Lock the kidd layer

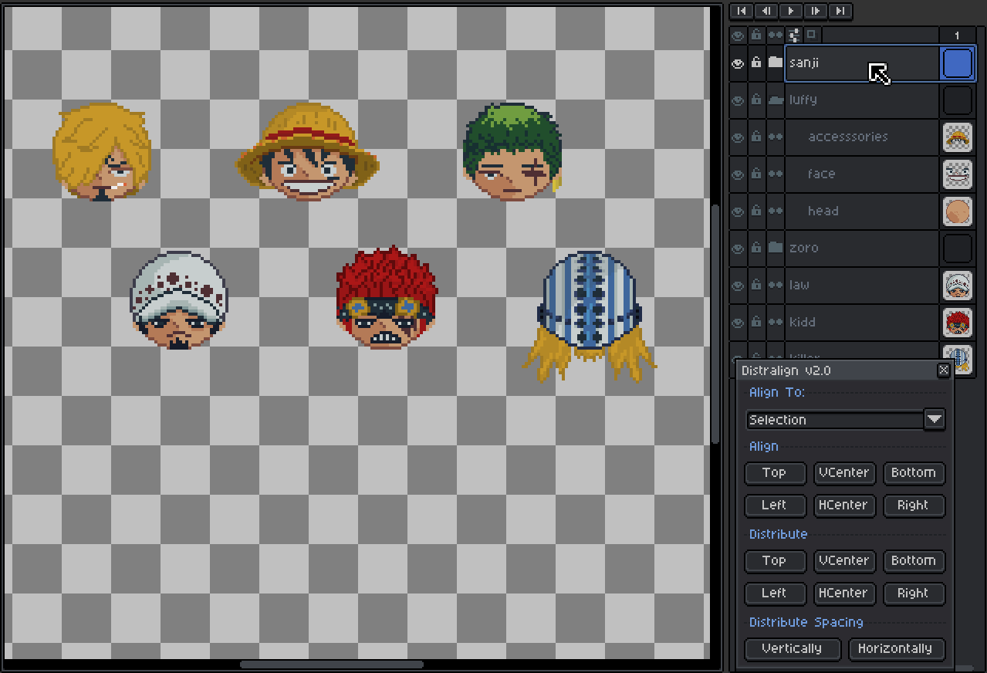756,322
